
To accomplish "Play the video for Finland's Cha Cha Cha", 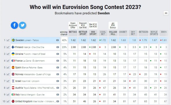I will [x=58, y=47].
